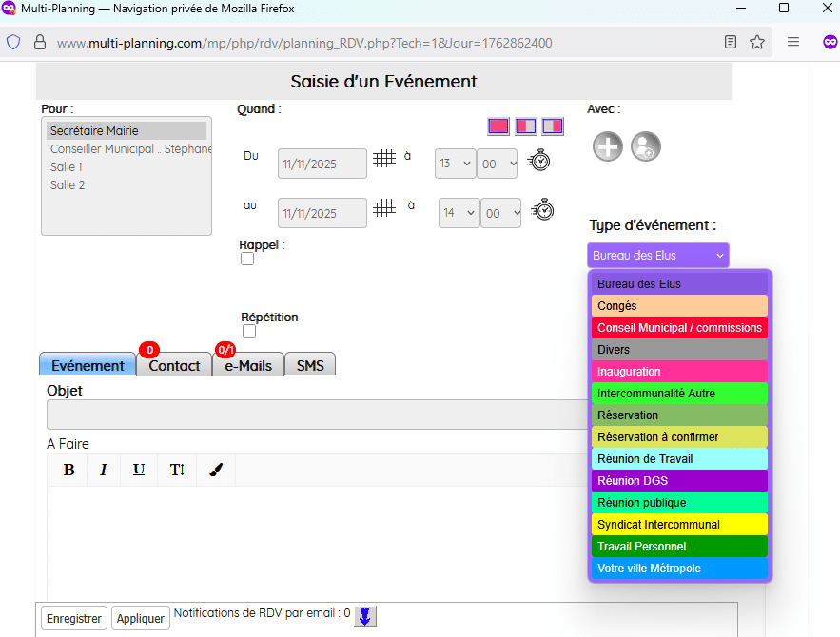
Task: Click the Enregistrer button
Action: coord(74,618)
